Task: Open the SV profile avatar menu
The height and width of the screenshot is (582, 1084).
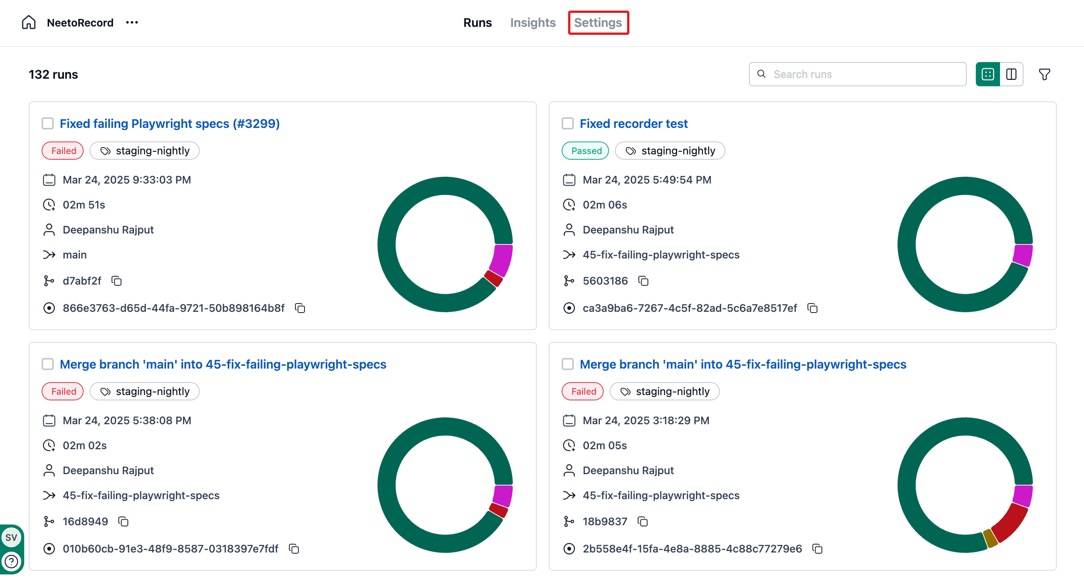Action: click(x=11, y=537)
